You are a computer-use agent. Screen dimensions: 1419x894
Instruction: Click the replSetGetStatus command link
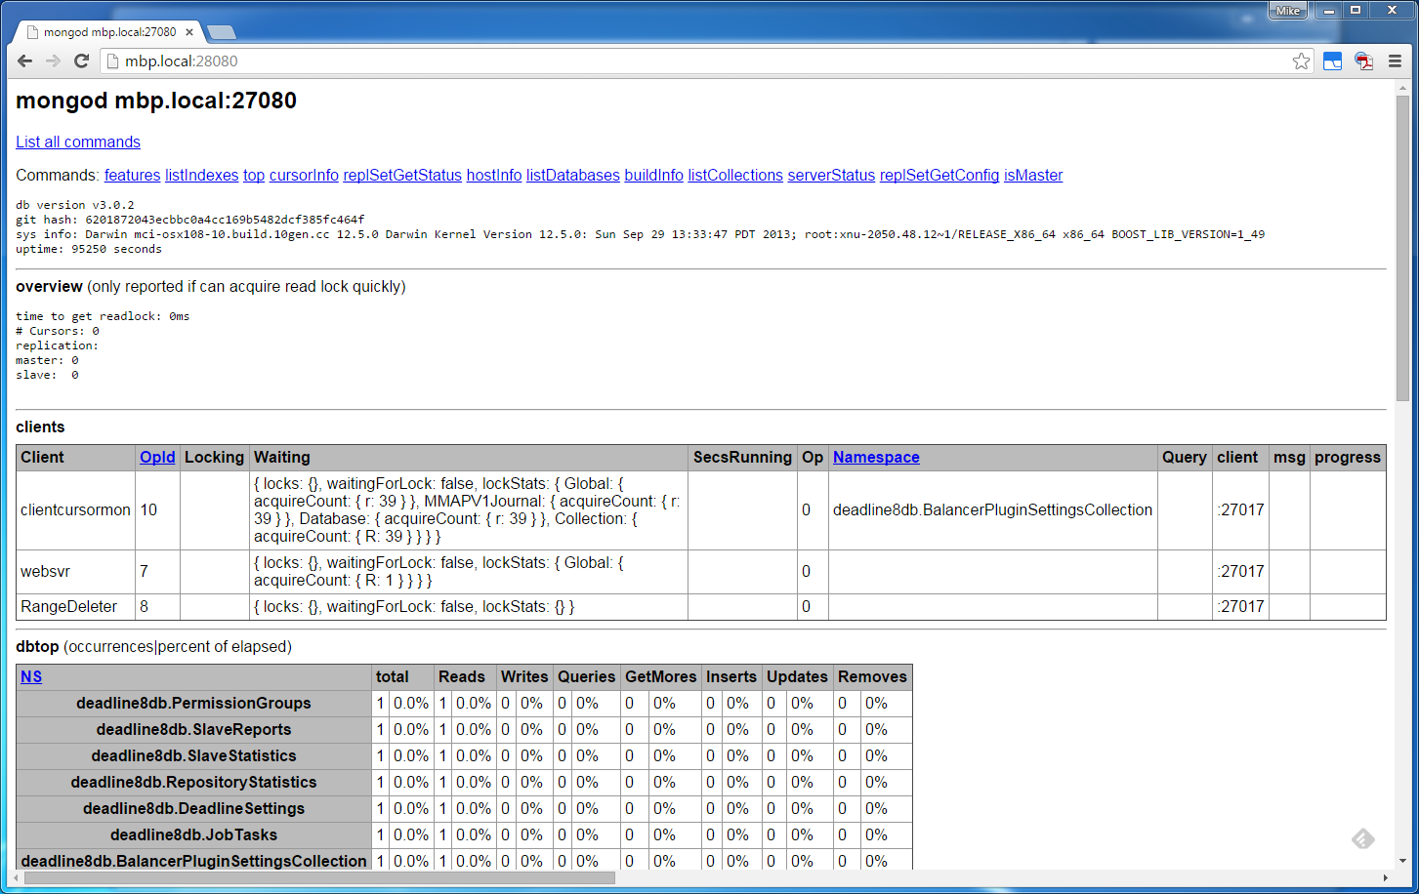[x=402, y=176]
